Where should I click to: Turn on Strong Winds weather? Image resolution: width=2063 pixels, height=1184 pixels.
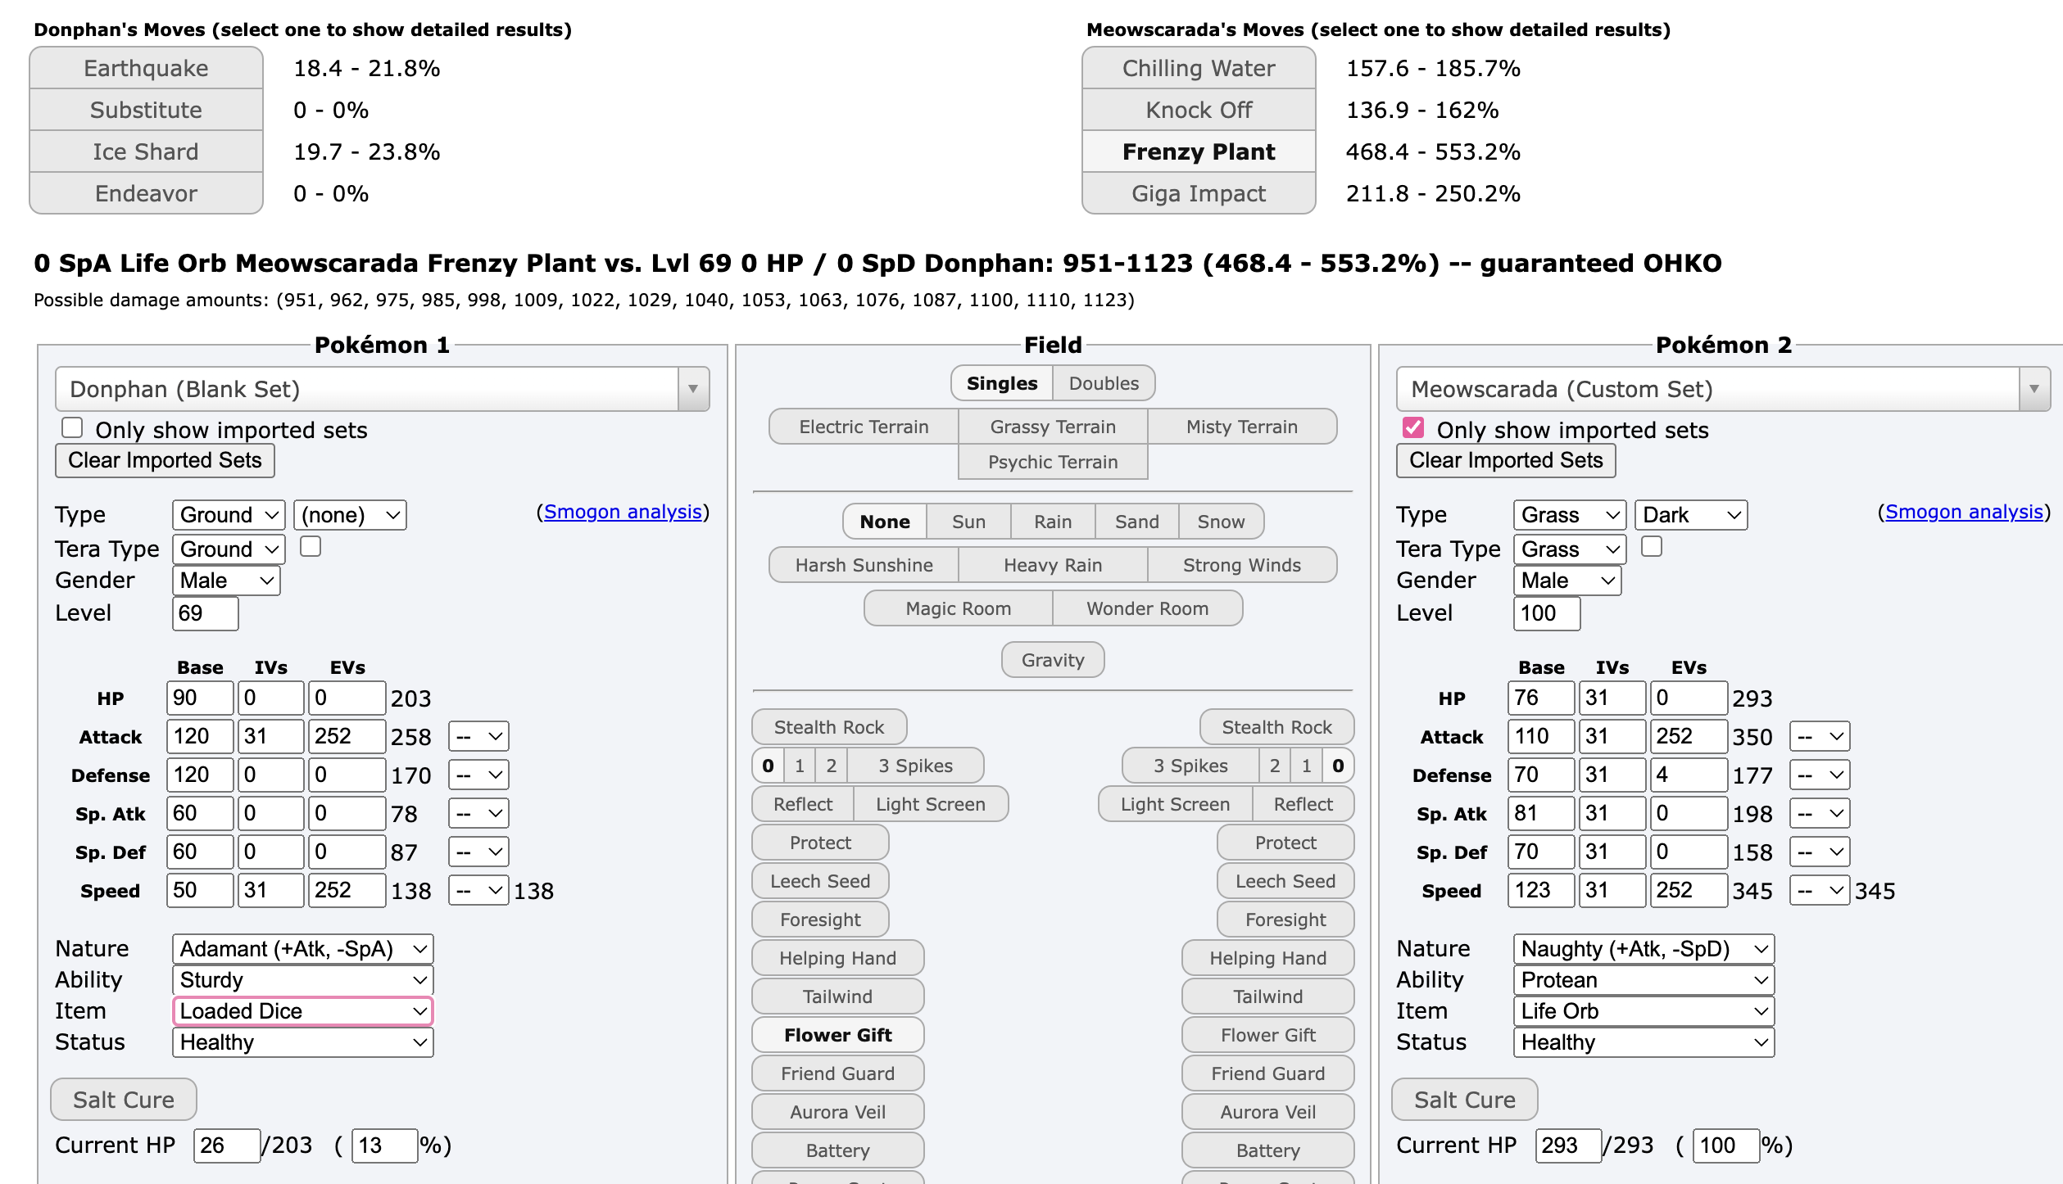1242,565
